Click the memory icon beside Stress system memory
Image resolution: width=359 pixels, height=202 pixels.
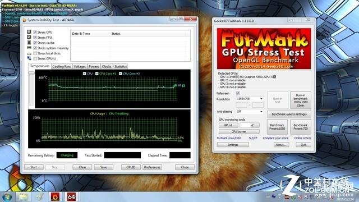[29, 48]
